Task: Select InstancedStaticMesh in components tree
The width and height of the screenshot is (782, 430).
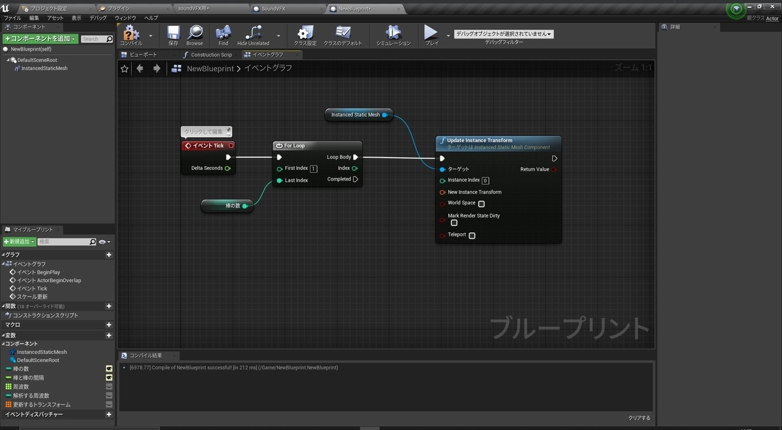Action: tap(44, 68)
